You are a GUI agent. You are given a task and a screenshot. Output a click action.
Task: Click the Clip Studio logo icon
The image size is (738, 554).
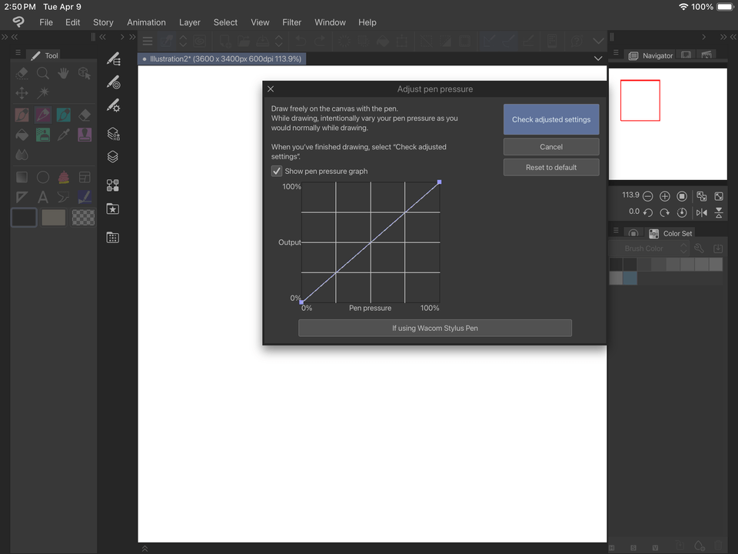[x=18, y=22]
